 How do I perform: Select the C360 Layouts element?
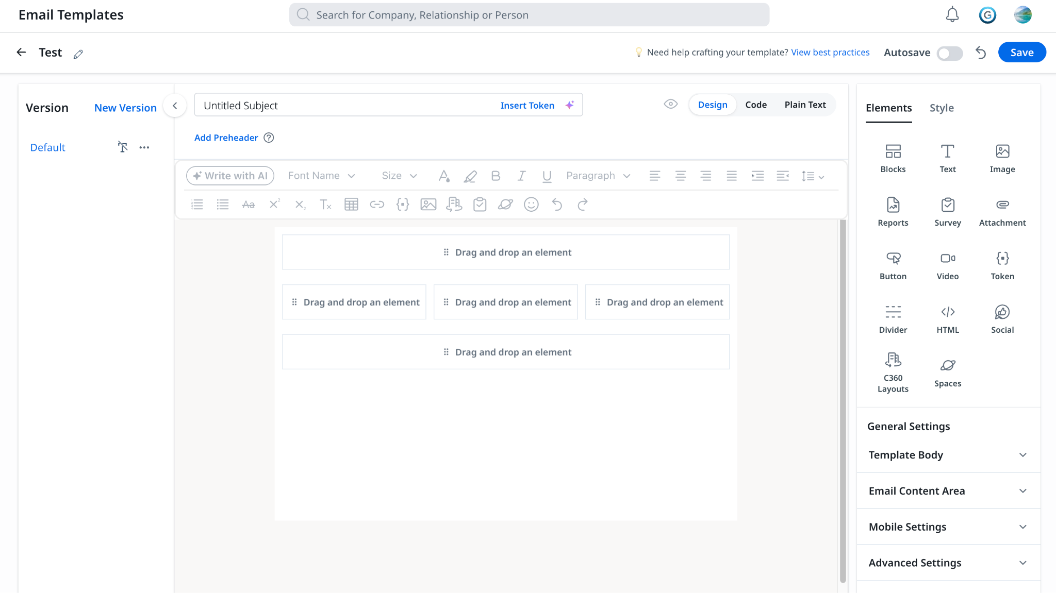click(x=893, y=372)
